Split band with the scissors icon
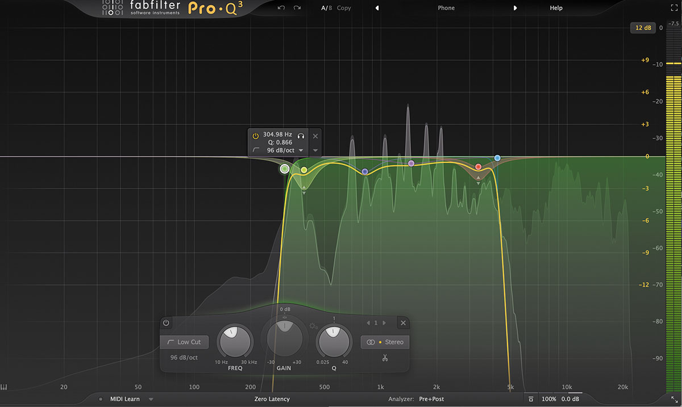682x407 pixels. coord(385,358)
